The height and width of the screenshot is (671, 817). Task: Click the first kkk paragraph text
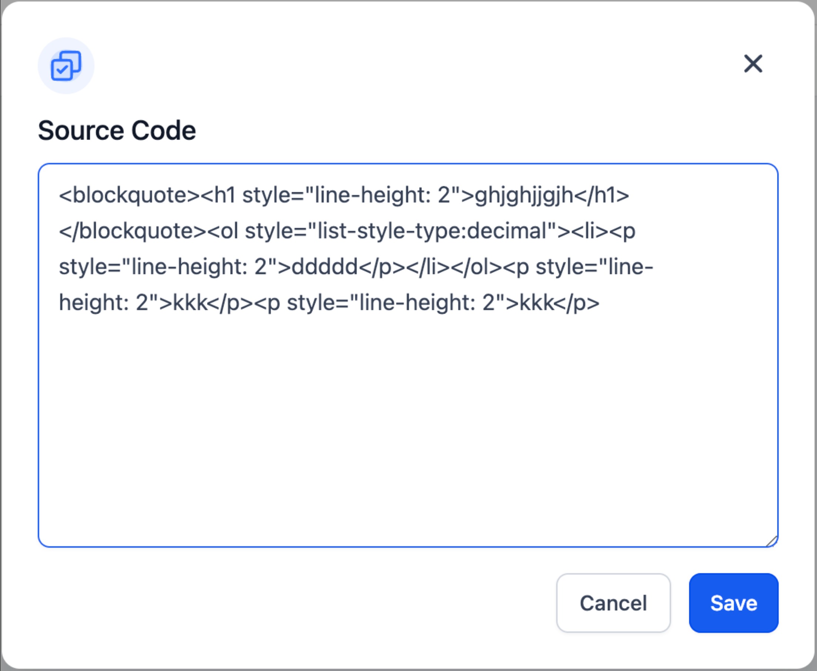tap(190, 303)
